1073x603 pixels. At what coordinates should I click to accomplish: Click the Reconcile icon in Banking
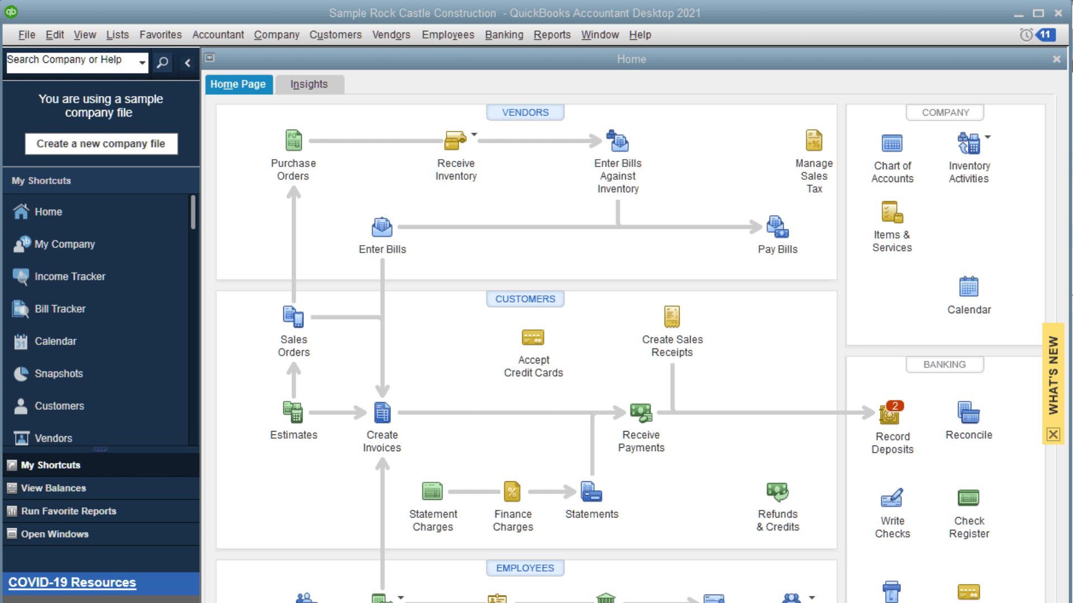point(968,413)
